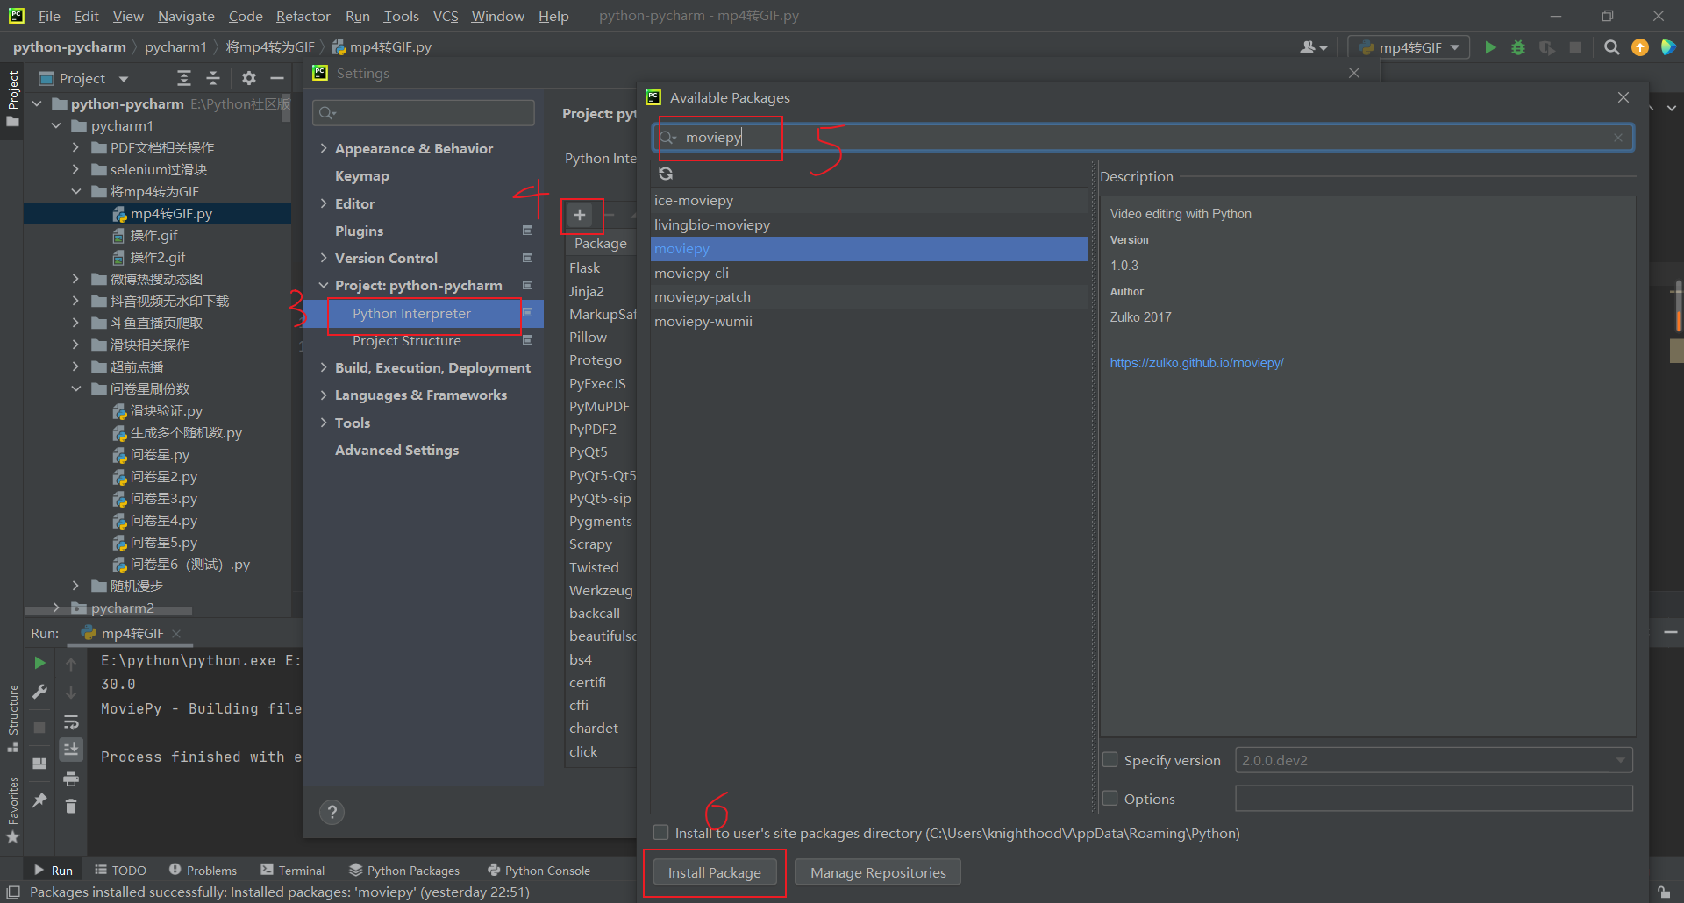Click the Install Package button
The width and height of the screenshot is (1684, 903).
[x=714, y=872]
